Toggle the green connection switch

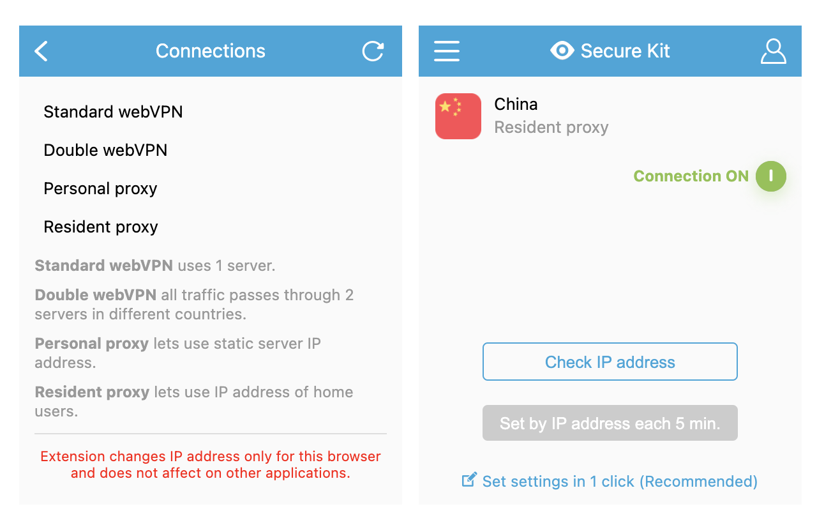(771, 176)
